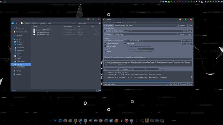
Task: Click the direct command-line options field
Action: 148,59
